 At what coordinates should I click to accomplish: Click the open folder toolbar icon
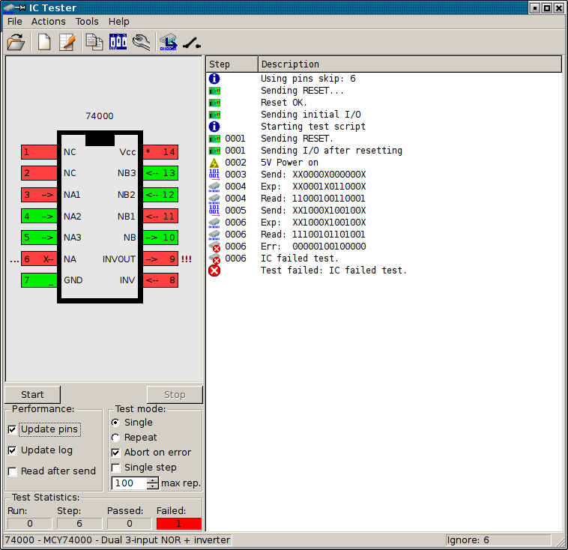(x=16, y=43)
